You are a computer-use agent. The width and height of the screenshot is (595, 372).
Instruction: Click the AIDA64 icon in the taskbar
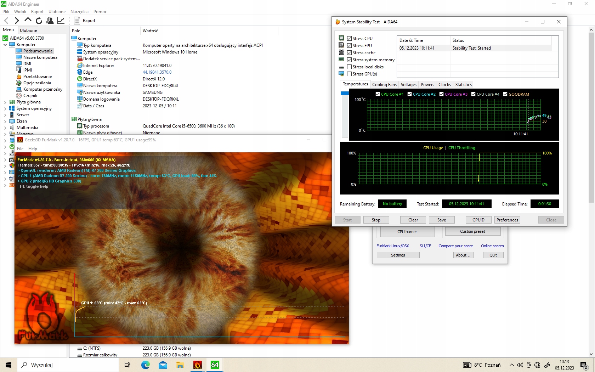[x=215, y=365]
